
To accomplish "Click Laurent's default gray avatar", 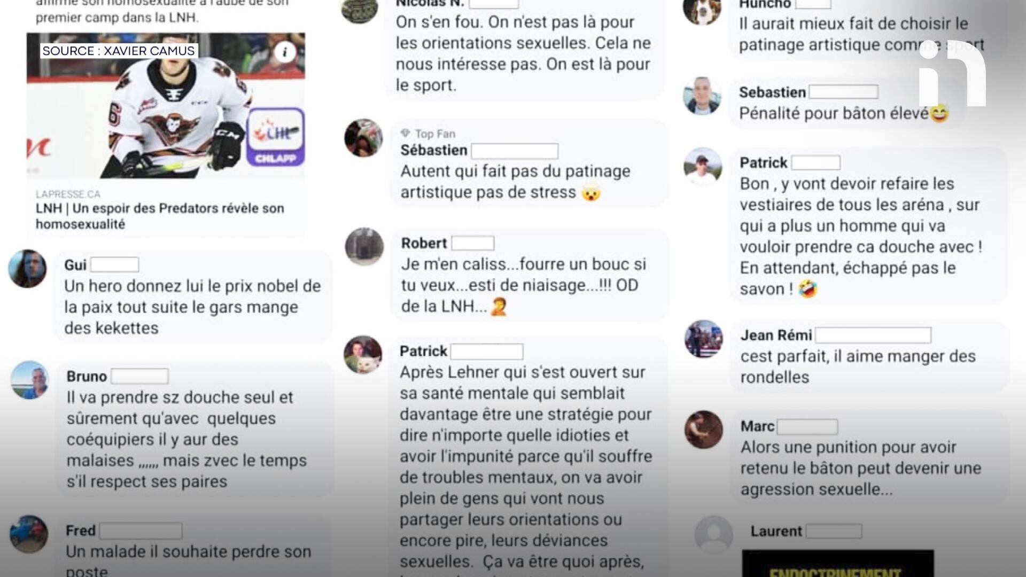I will pyautogui.click(x=713, y=535).
